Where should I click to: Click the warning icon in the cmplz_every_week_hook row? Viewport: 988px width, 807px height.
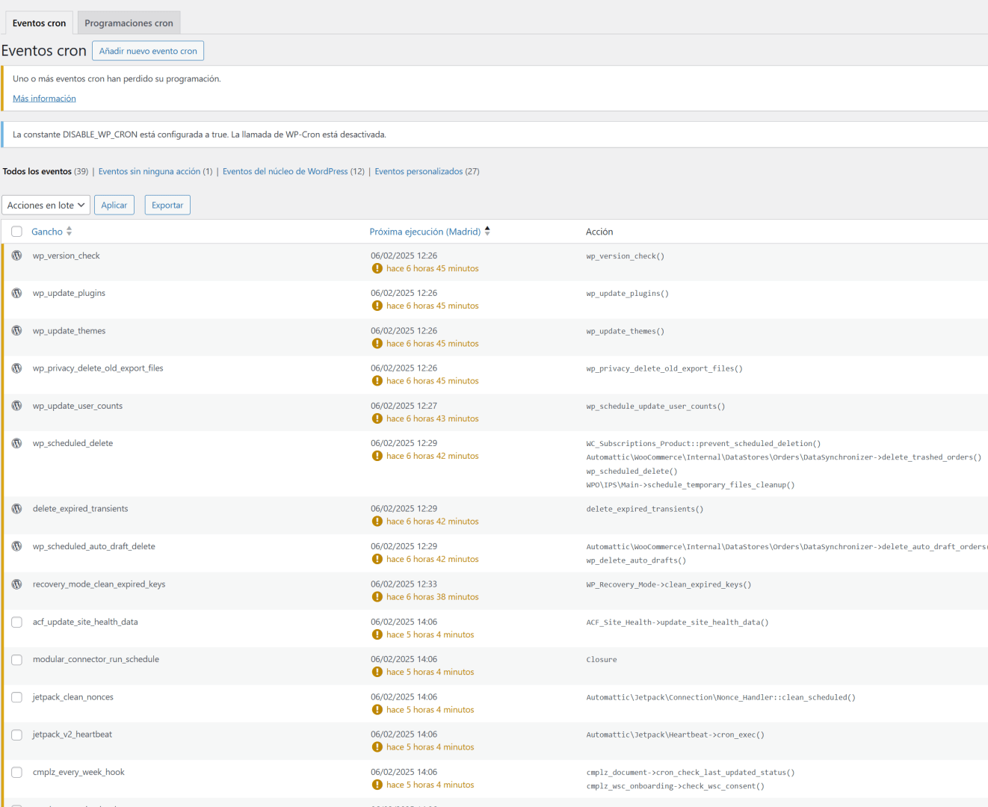[377, 785]
